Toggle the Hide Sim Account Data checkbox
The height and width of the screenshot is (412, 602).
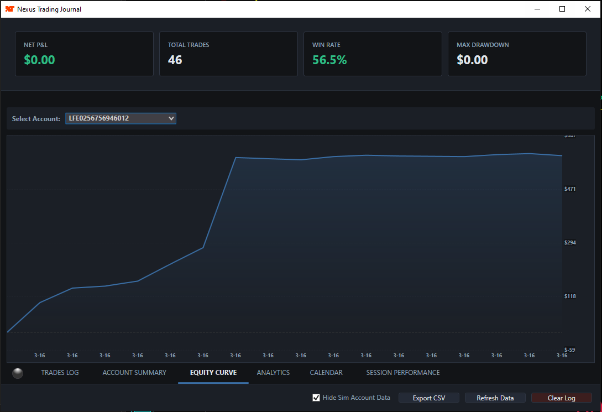pos(316,397)
